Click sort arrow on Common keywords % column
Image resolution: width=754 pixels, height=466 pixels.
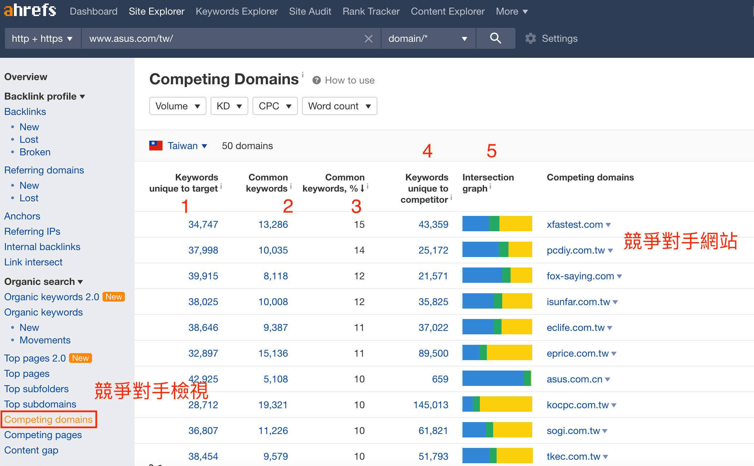362,188
